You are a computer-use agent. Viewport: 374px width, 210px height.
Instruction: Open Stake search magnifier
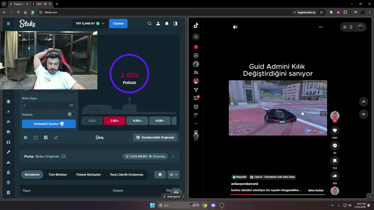click(150, 24)
